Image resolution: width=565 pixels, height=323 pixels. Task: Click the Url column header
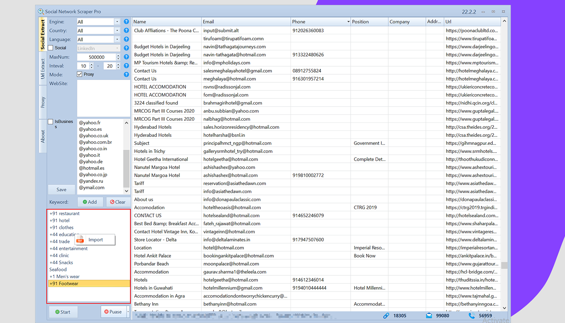(x=472, y=22)
